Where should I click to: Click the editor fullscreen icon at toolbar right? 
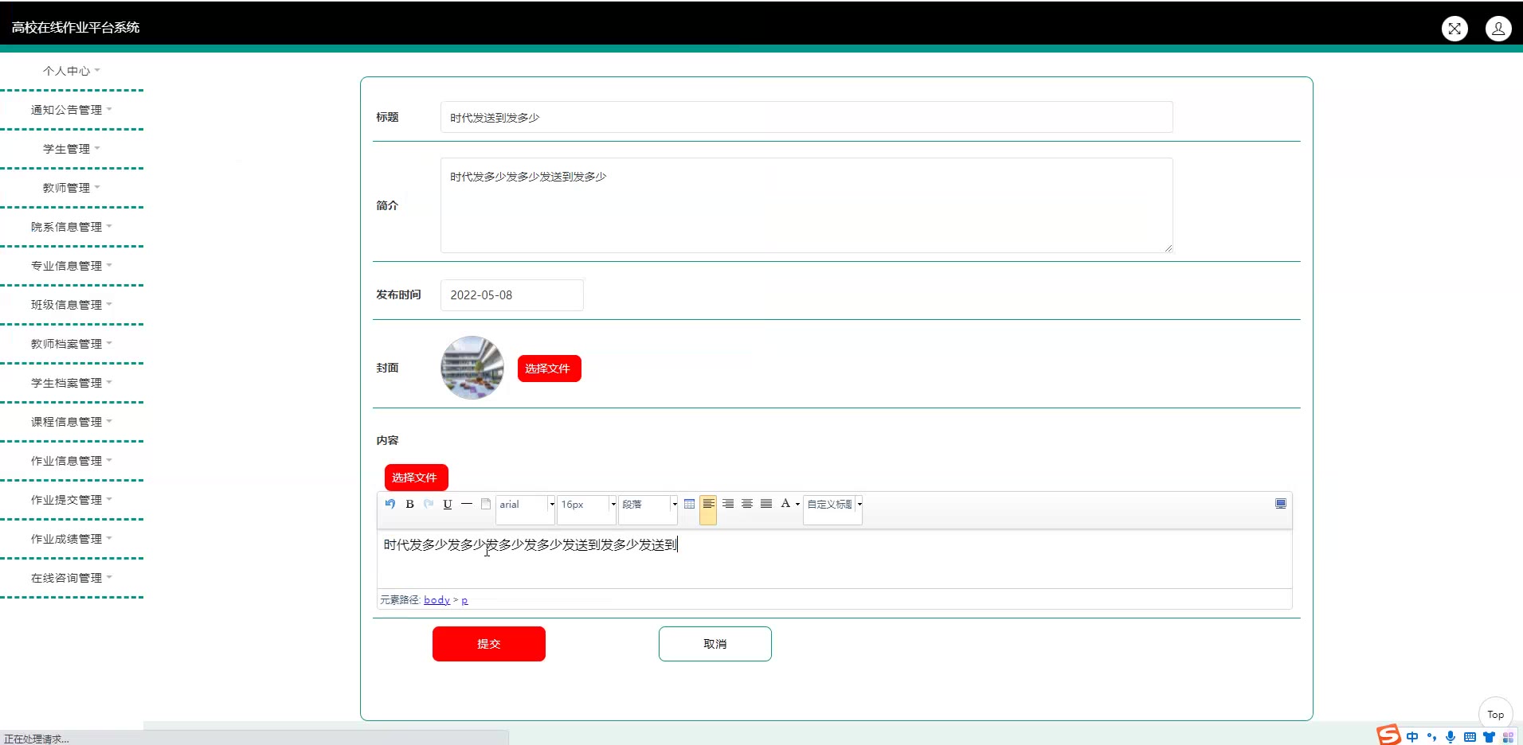click(1281, 504)
